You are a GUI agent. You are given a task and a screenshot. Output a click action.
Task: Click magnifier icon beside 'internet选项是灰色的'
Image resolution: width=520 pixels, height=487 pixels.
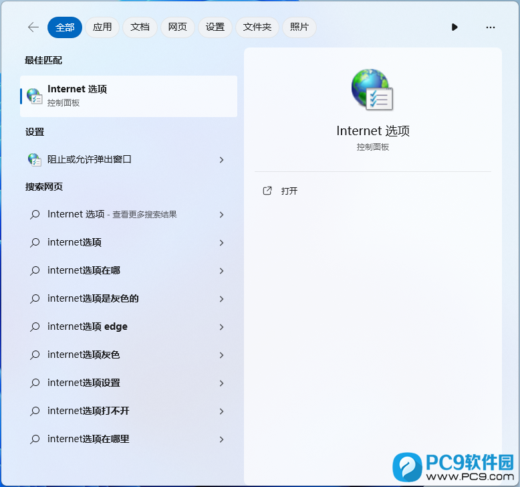coord(35,299)
